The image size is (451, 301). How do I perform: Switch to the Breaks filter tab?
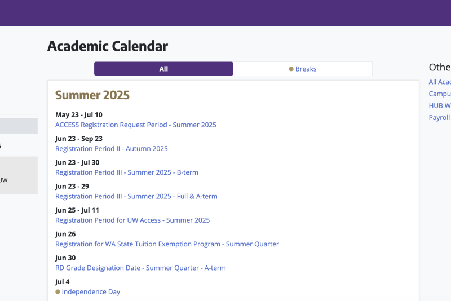click(x=303, y=69)
